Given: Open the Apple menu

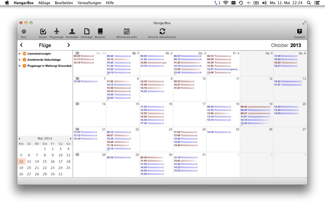Looking at the screenshot, I should pyautogui.click(x=7, y=3).
